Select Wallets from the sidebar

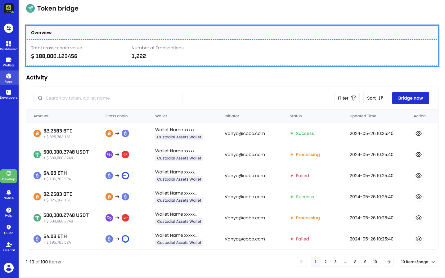[x=9, y=61]
